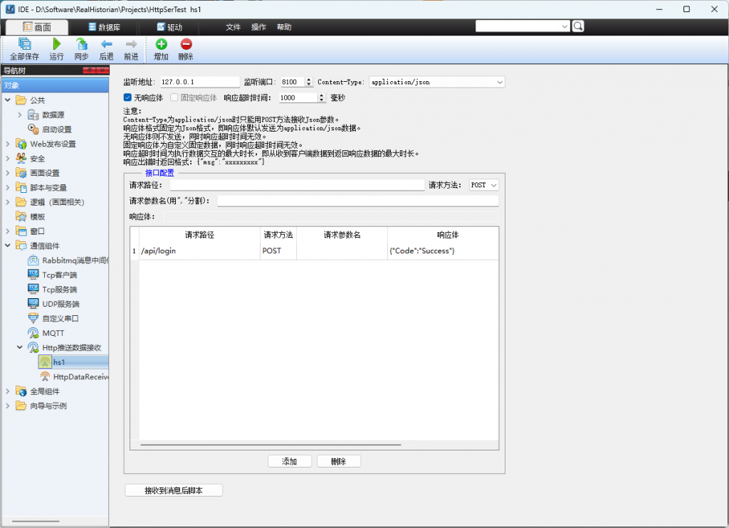729x528 pixels.
Task: Collapse the 公共 tree node
Action: [x=8, y=100]
